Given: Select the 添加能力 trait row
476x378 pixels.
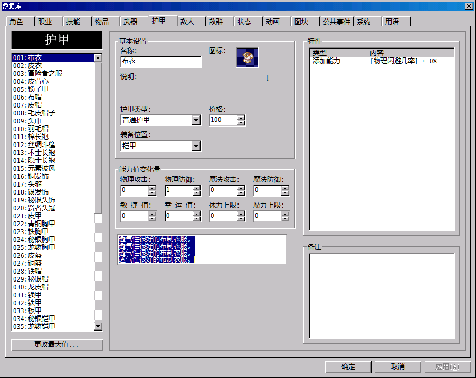Looking at the screenshot, I should (x=382, y=61).
